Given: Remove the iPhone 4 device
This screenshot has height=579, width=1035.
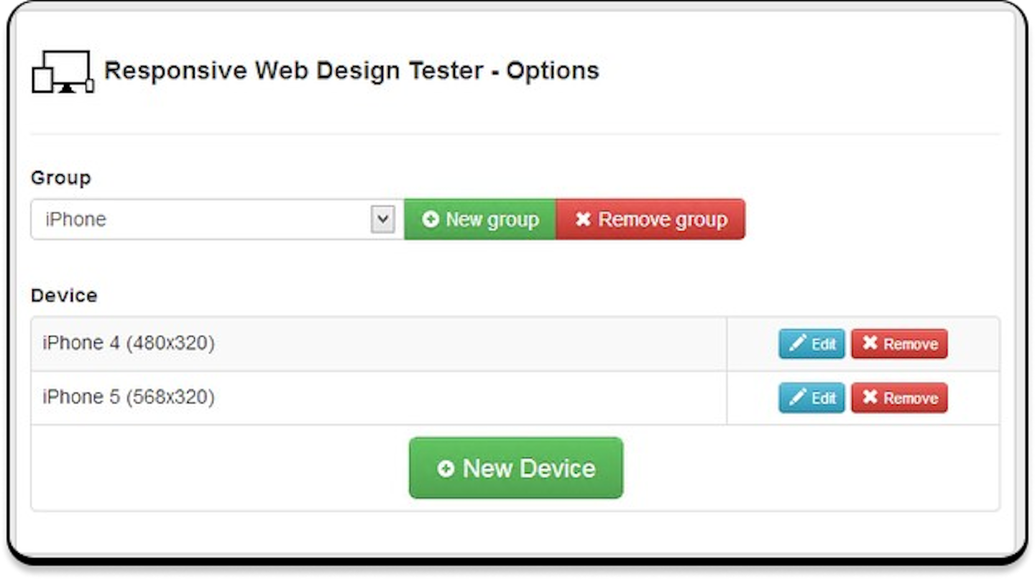Looking at the screenshot, I should point(899,344).
